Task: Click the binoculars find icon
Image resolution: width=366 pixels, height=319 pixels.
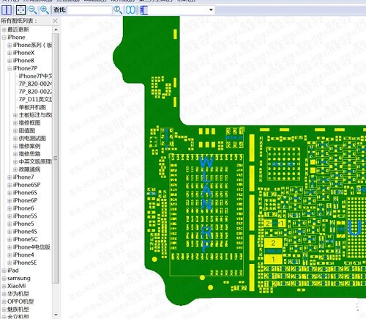Action: coord(130,10)
